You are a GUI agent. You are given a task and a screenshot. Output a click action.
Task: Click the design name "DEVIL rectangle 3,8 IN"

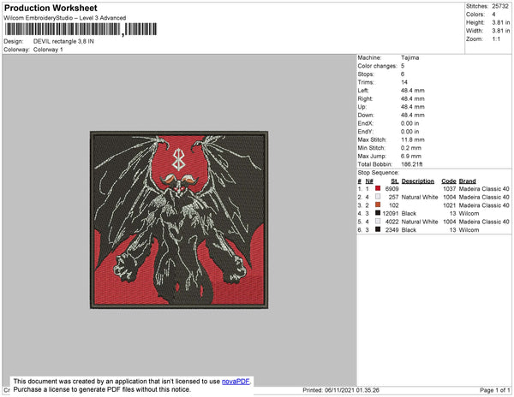[63, 42]
